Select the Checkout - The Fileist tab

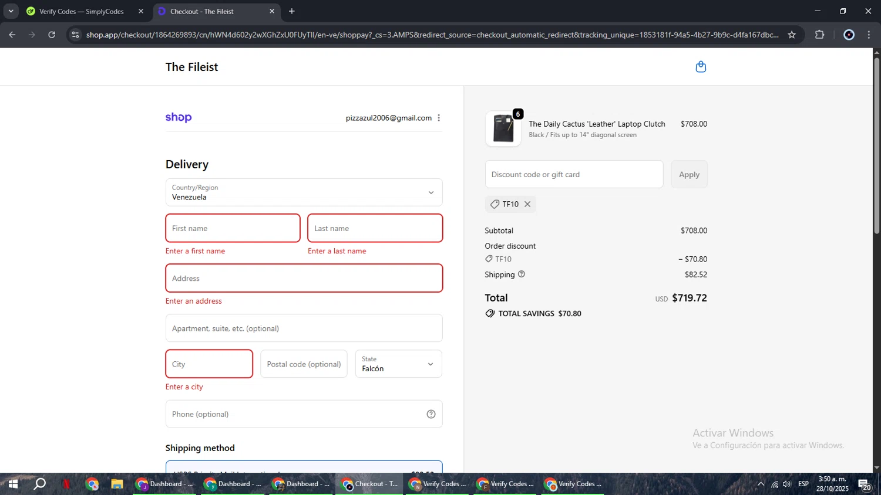click(216, 11)
